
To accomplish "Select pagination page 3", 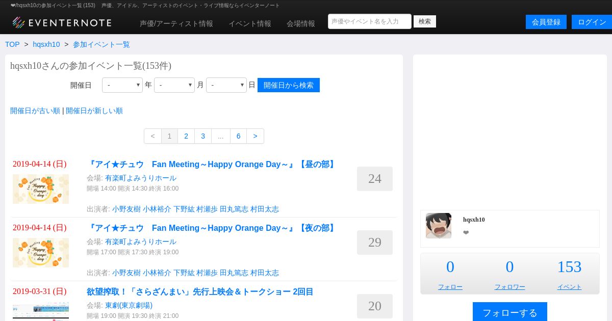I will pos(203,136).
